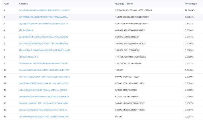The width and height of the screenshot is (203, 120).
Task: Open rank 3 holder address 0x3c4a34f422
Action: point(43,23)
